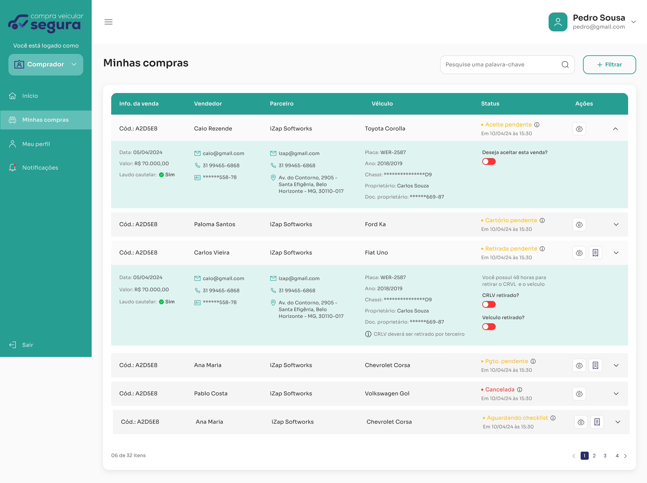Click the hamburger menu icon
Image resolution: width=647 pixels, height=483 pixels.
(108, 22)
